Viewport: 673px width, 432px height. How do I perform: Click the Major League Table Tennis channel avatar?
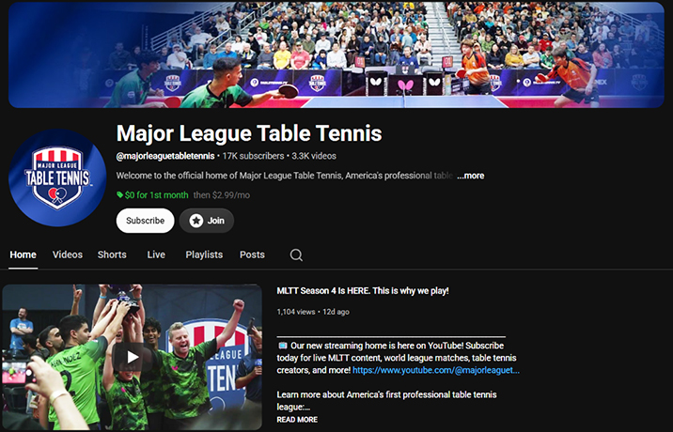57,177
